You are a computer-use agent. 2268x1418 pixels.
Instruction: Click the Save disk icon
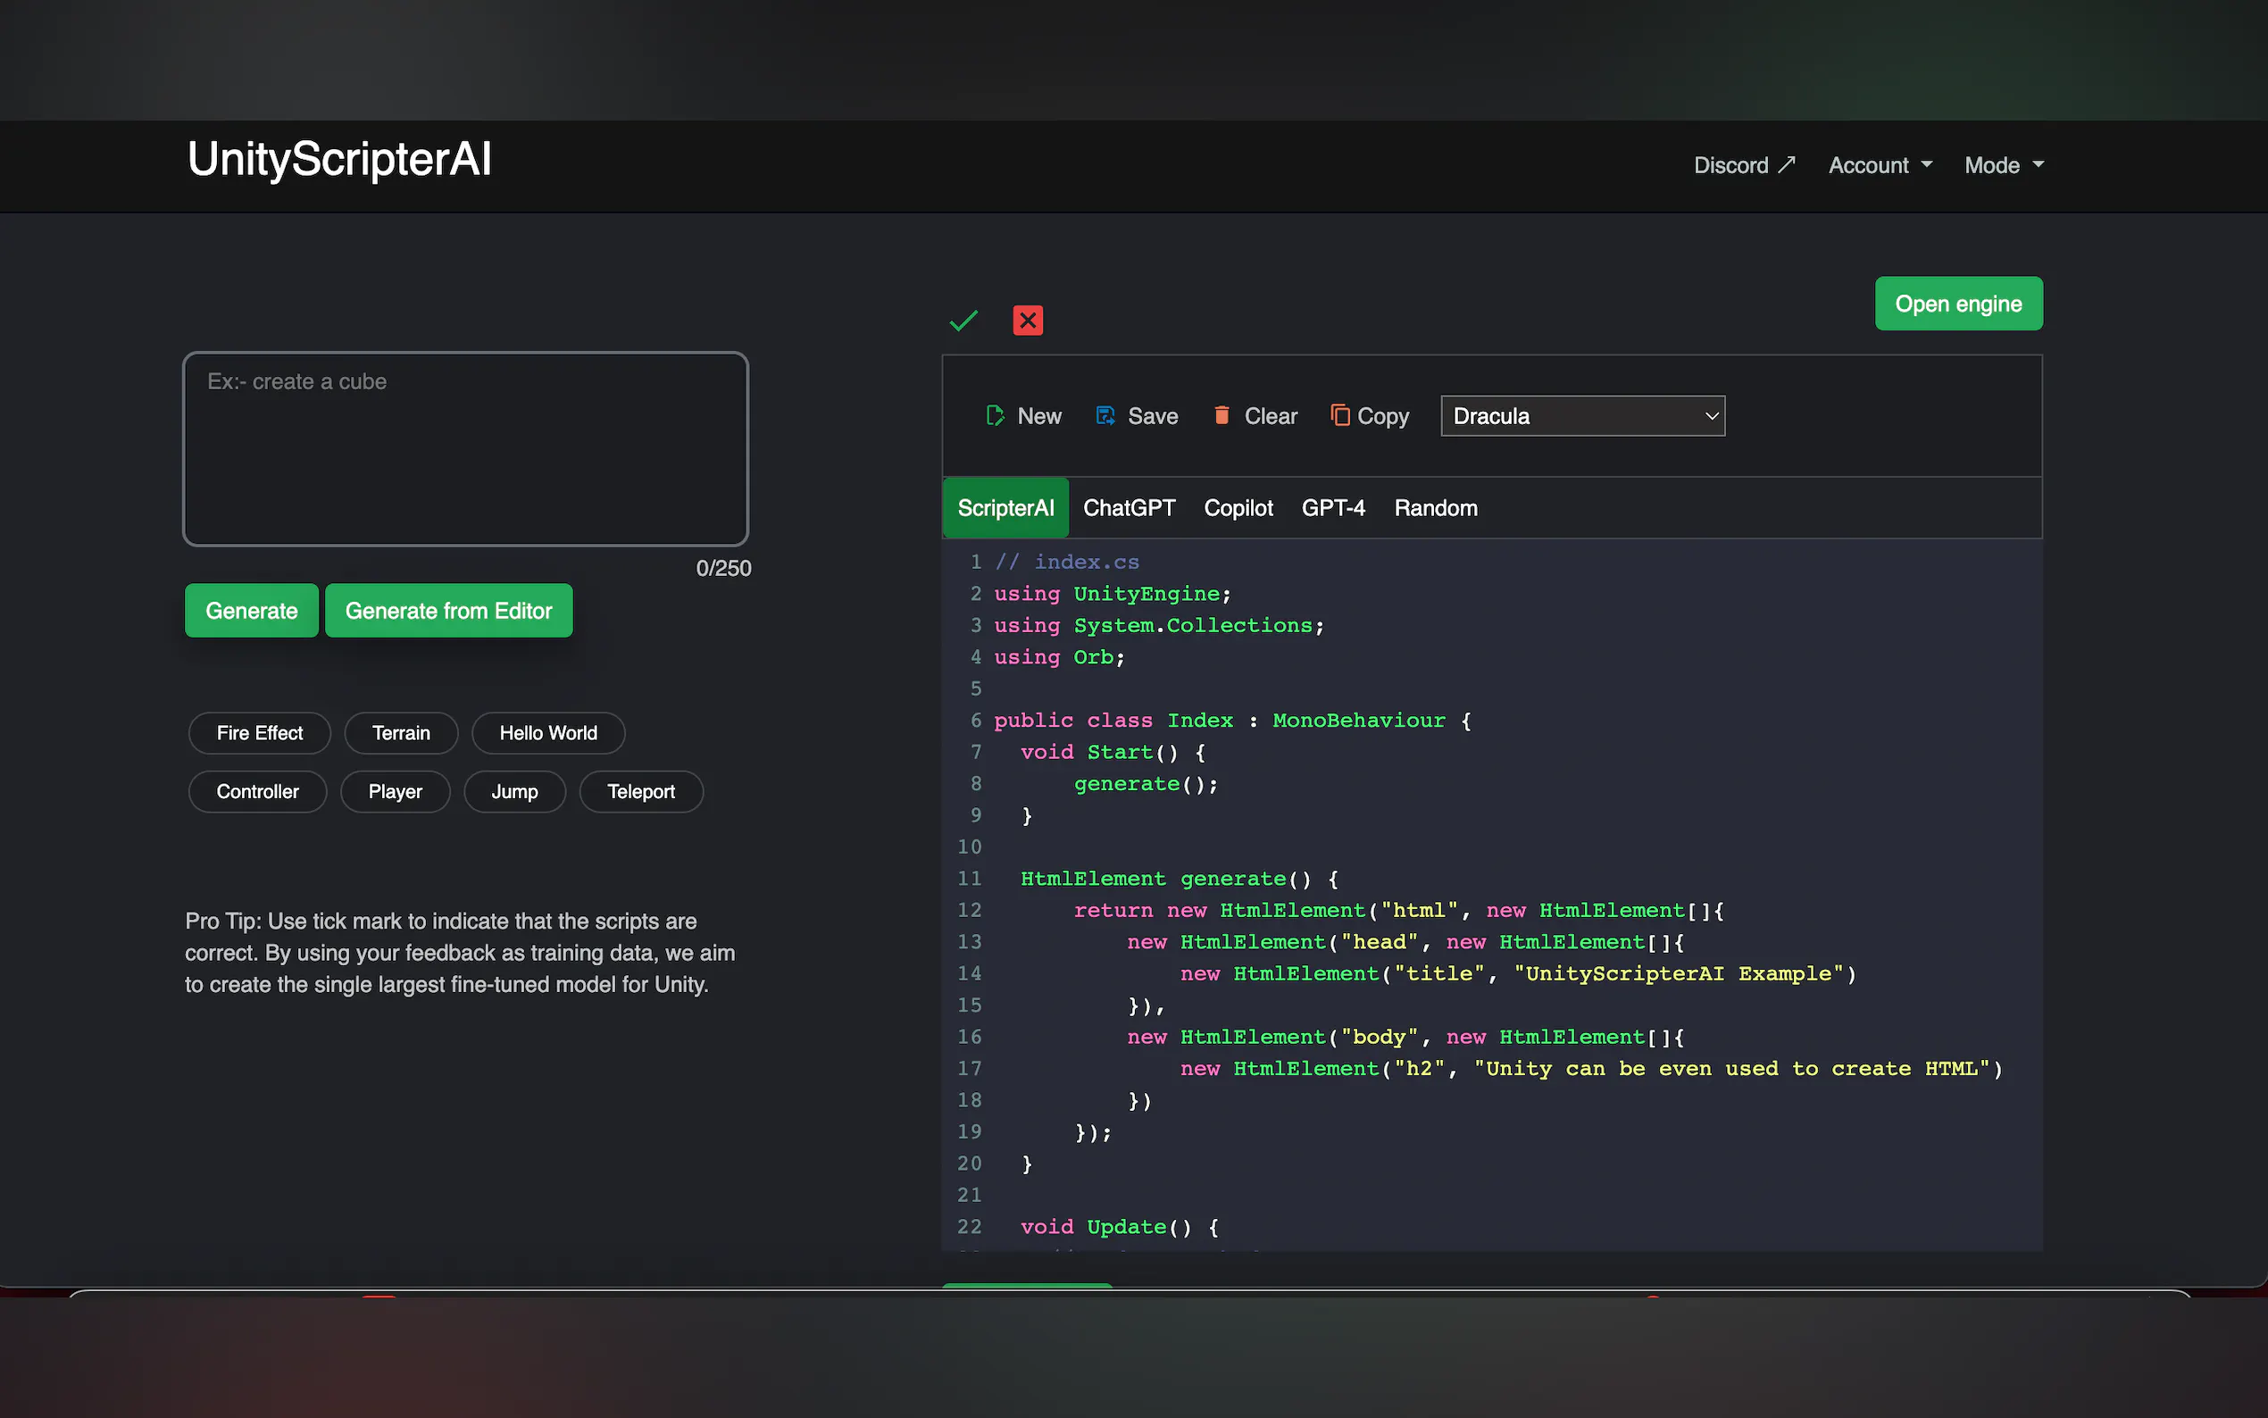pyautogui.click(x=1105, y=415)
